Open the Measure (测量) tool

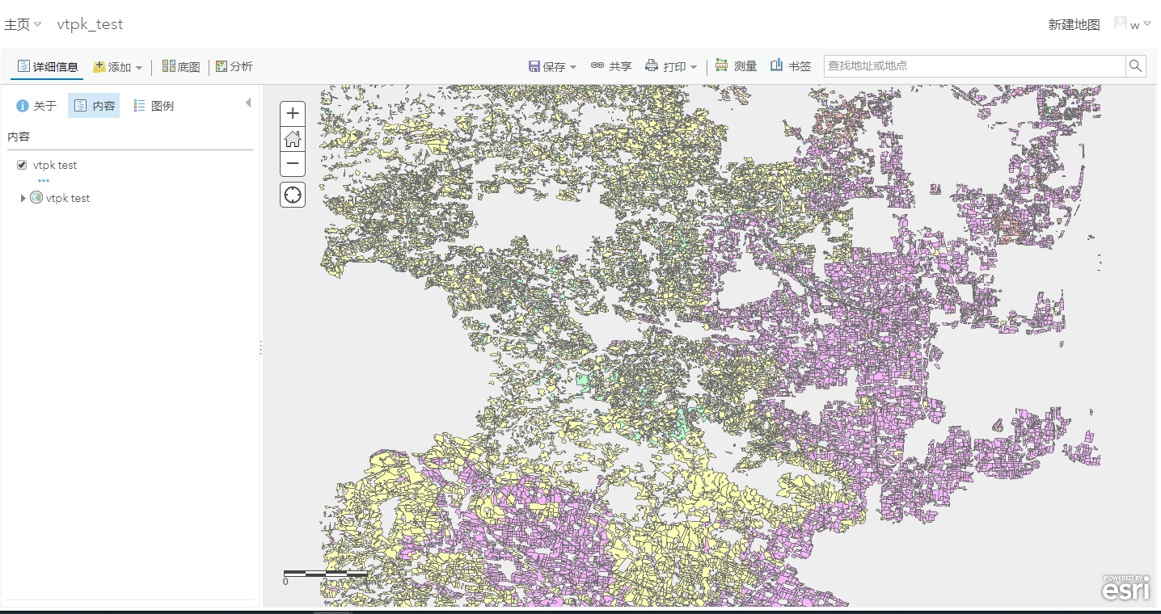736,66
